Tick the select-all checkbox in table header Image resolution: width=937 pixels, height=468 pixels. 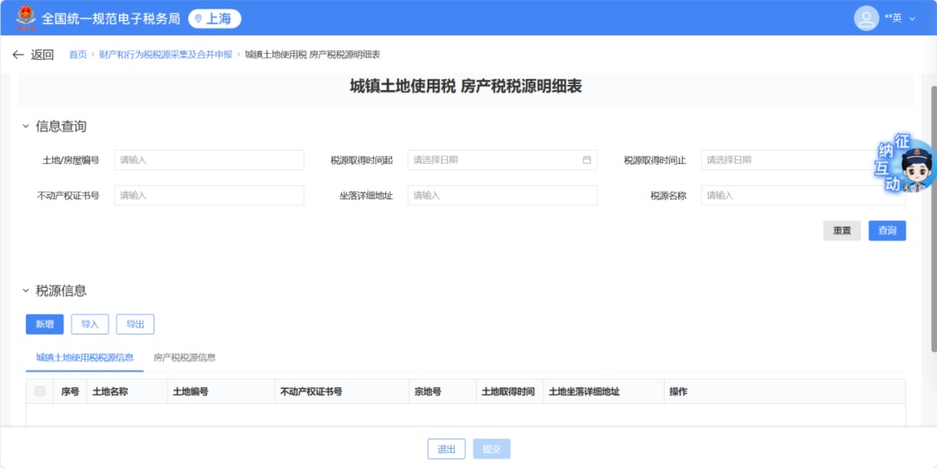[40, 392]
